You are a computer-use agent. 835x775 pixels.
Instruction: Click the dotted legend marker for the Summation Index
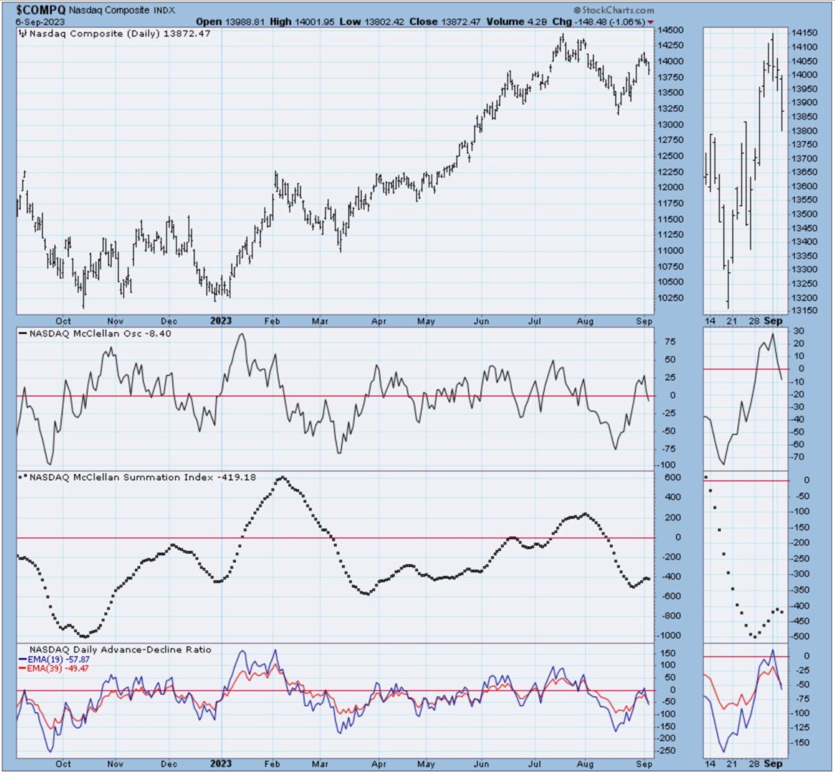click(23, 477)
